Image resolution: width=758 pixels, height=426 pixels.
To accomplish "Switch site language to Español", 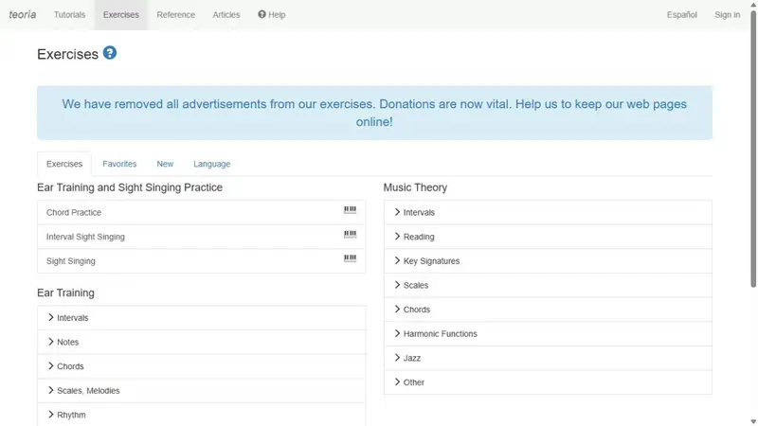I will [x=681, y=14].
